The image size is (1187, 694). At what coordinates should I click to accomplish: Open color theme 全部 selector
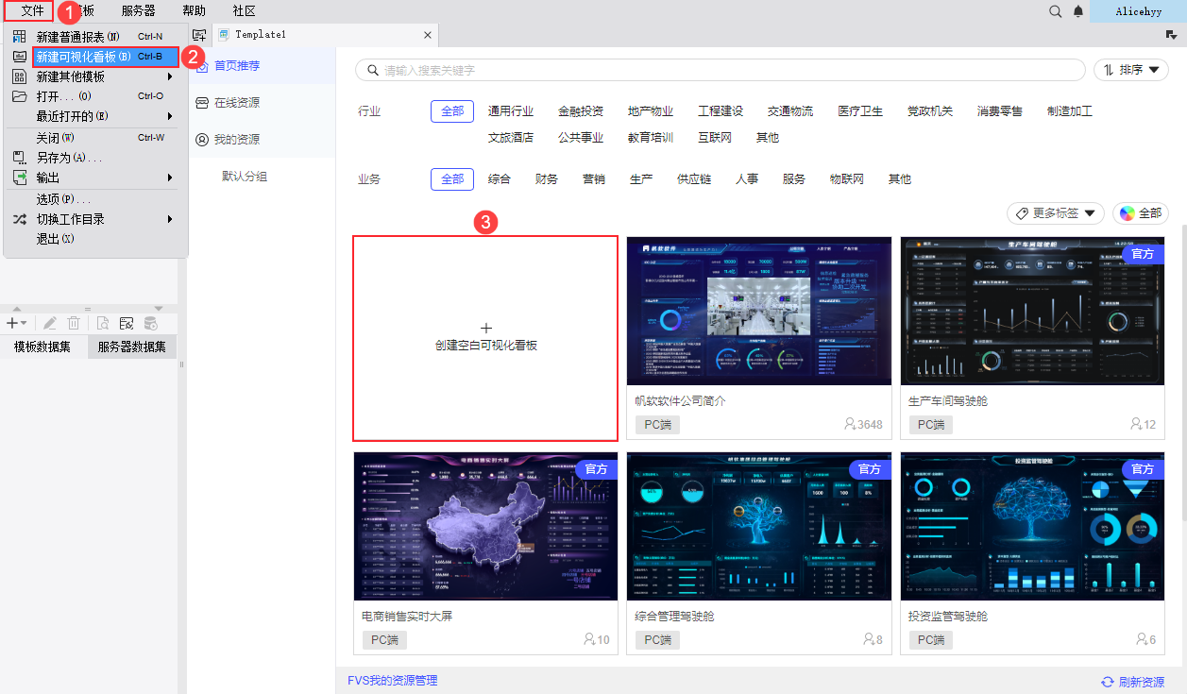(x=1141, y=213)
